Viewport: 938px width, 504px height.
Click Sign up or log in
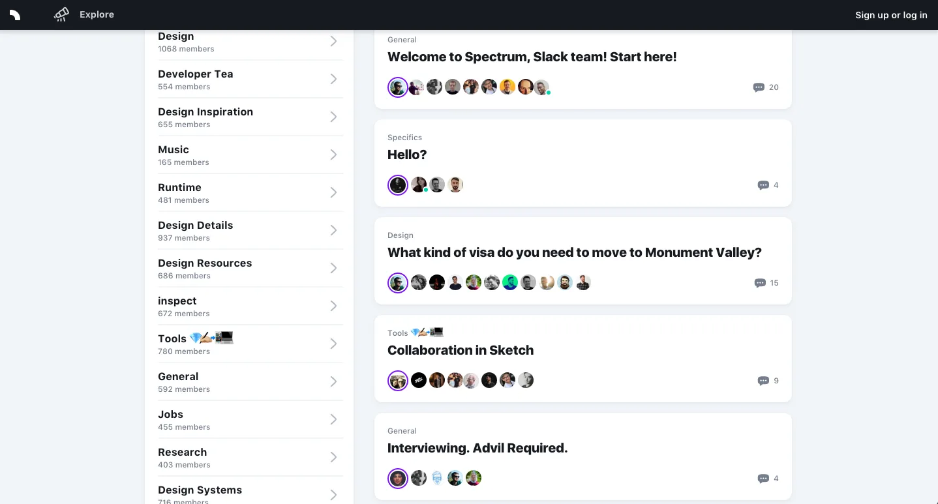click(891, 15)
